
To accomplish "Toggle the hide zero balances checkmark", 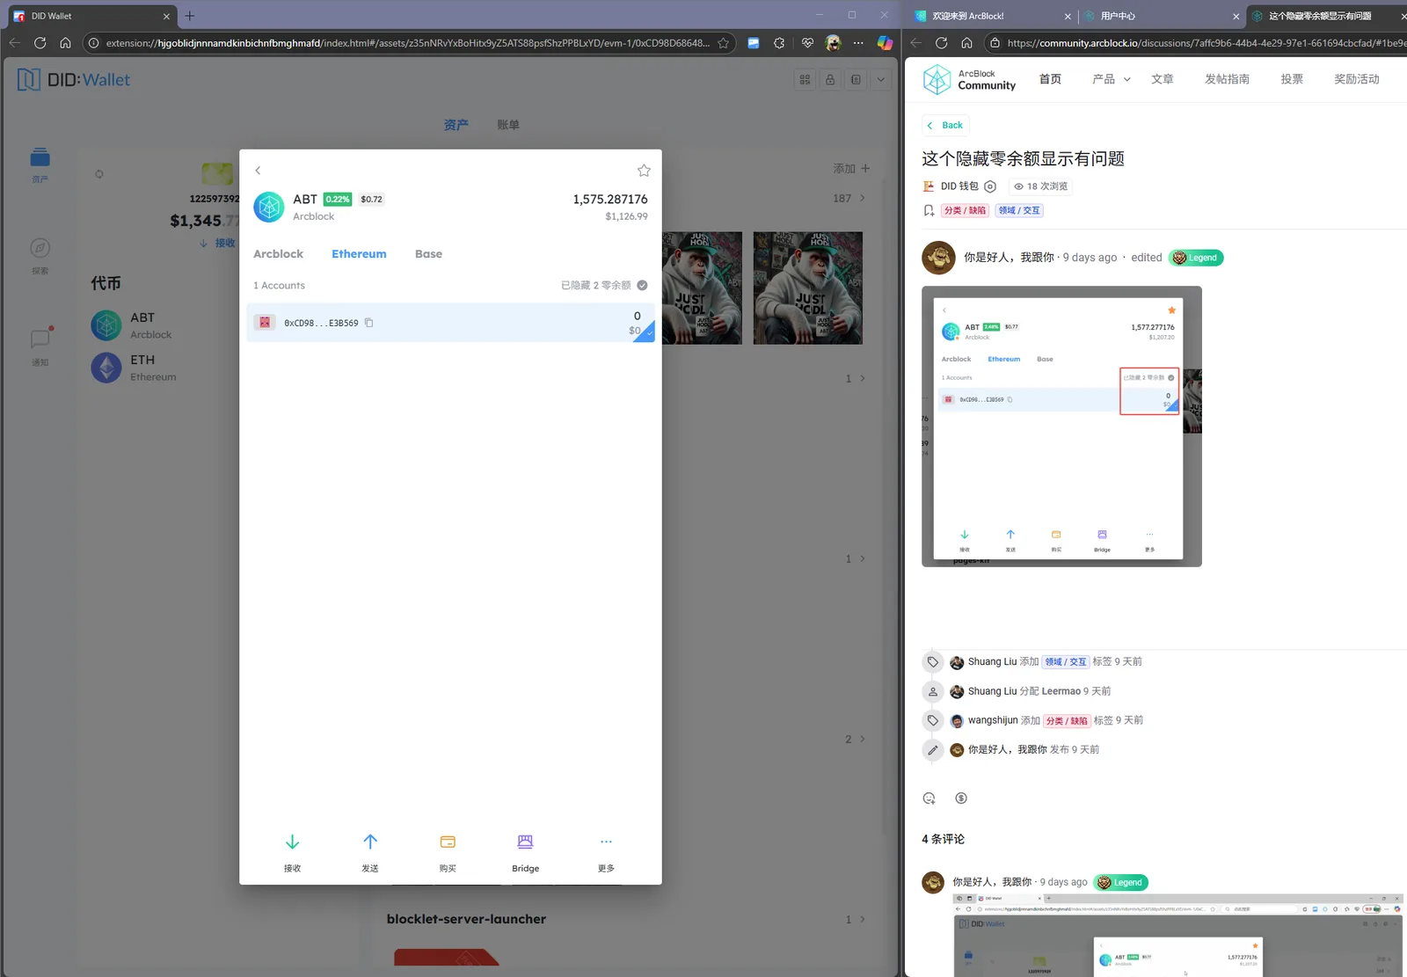I will [x=642, y=285].
